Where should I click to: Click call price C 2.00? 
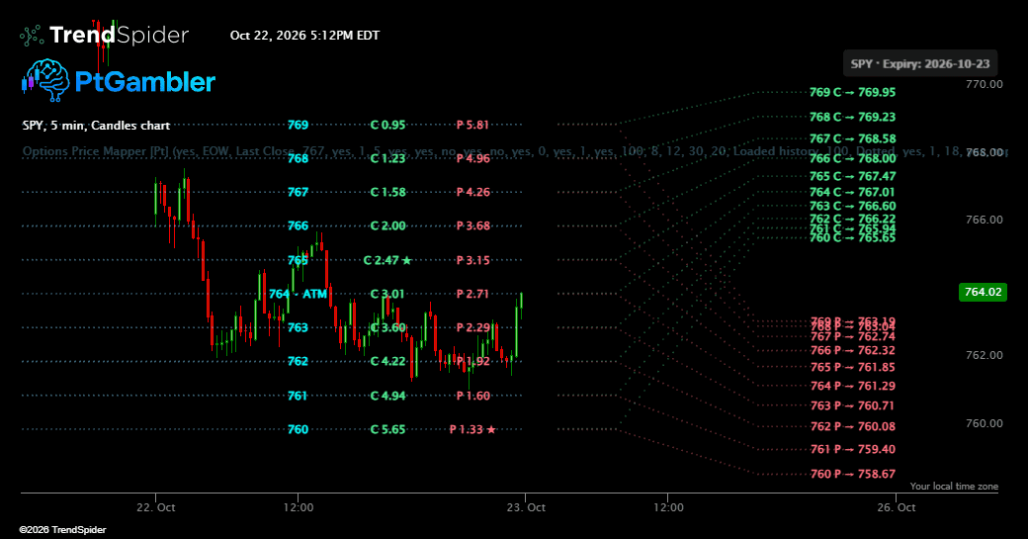tap(388, 225)
